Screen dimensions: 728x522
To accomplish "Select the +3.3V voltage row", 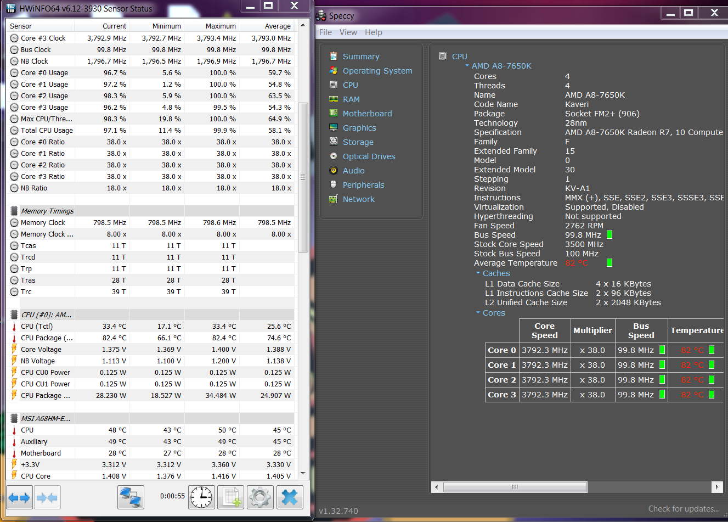I will tap(150, 464).
